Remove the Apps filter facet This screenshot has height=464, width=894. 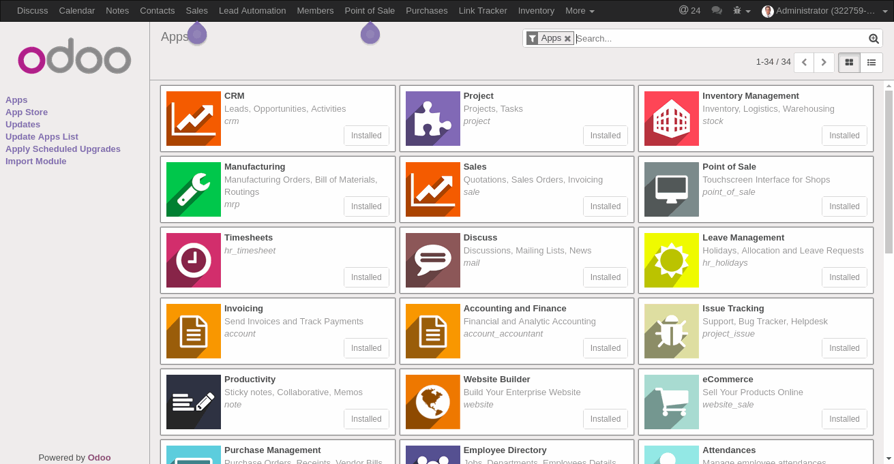(567, 39)
